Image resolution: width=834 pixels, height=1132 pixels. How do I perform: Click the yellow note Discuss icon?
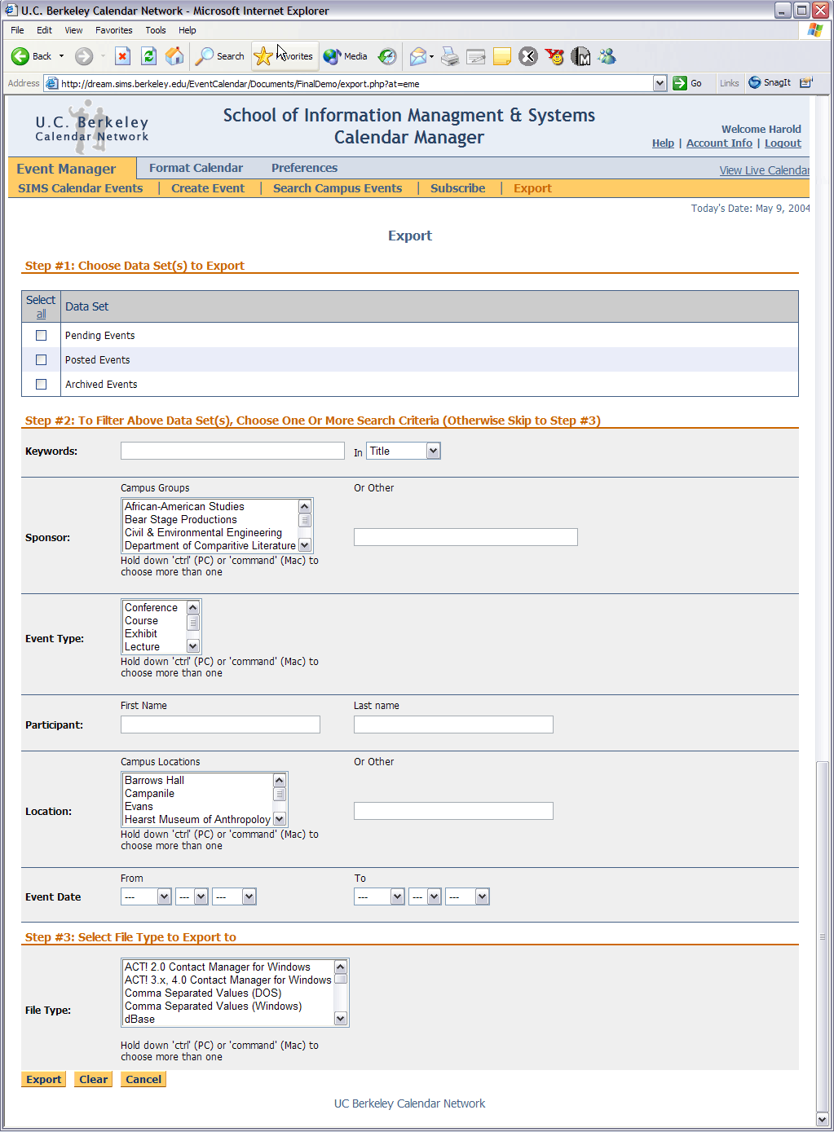coord(502,56)
